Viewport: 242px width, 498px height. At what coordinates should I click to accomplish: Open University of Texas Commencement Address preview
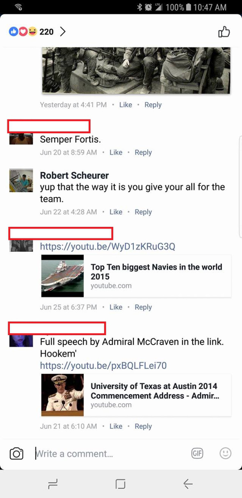click(x=136, y=395)
